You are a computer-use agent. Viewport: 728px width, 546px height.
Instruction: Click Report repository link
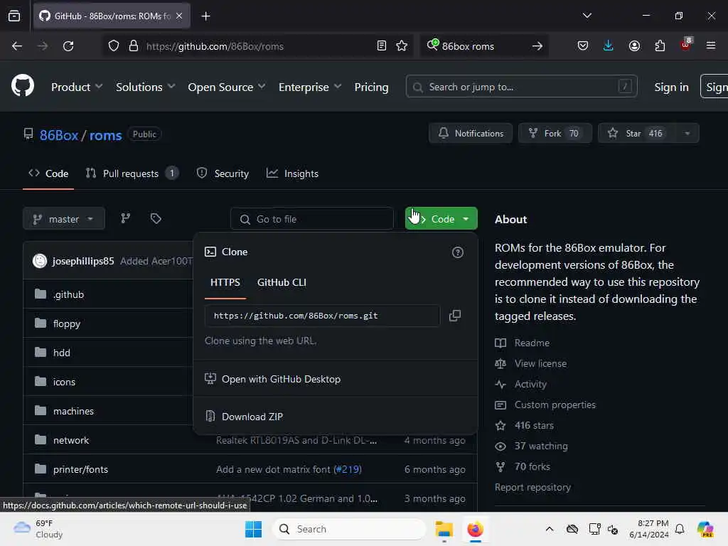click(532, 487)
